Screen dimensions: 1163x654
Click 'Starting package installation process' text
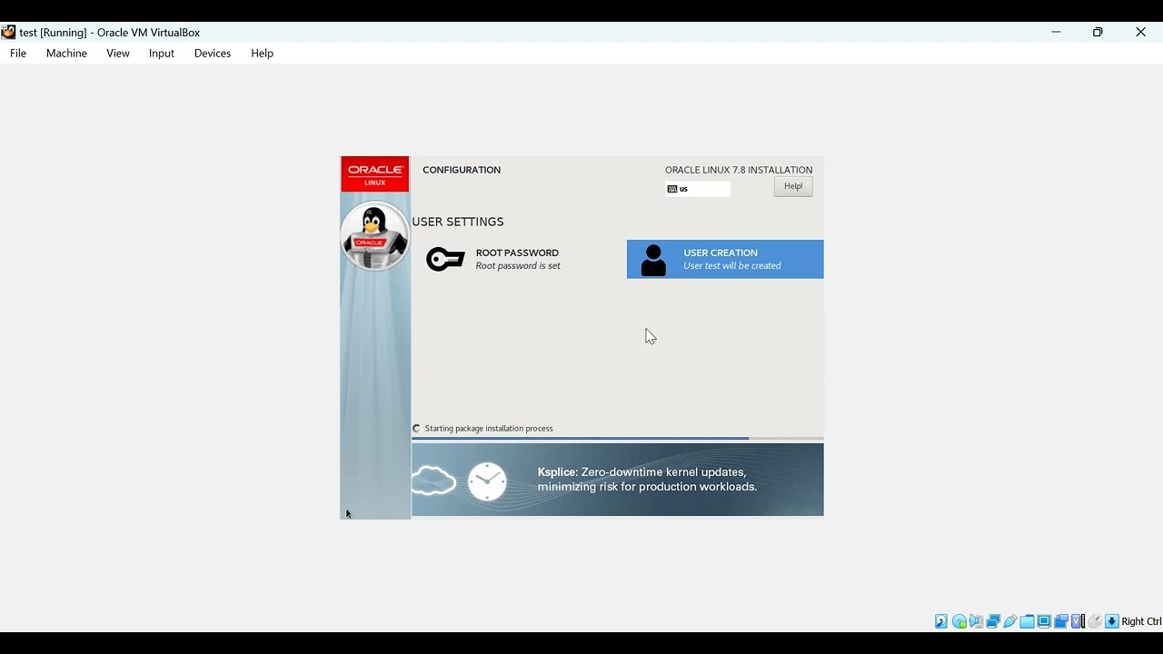coord(489,429)
